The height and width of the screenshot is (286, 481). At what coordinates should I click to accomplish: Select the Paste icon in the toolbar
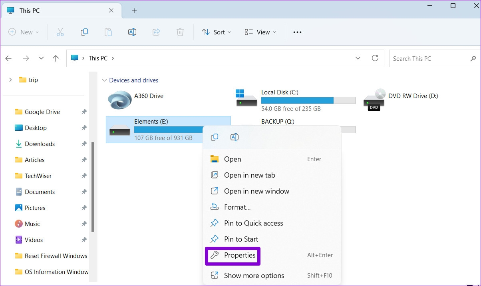click(x=108, y=32)
